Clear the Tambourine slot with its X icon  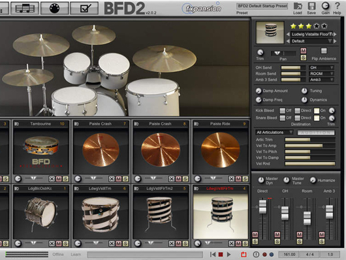tap(52, 179)
